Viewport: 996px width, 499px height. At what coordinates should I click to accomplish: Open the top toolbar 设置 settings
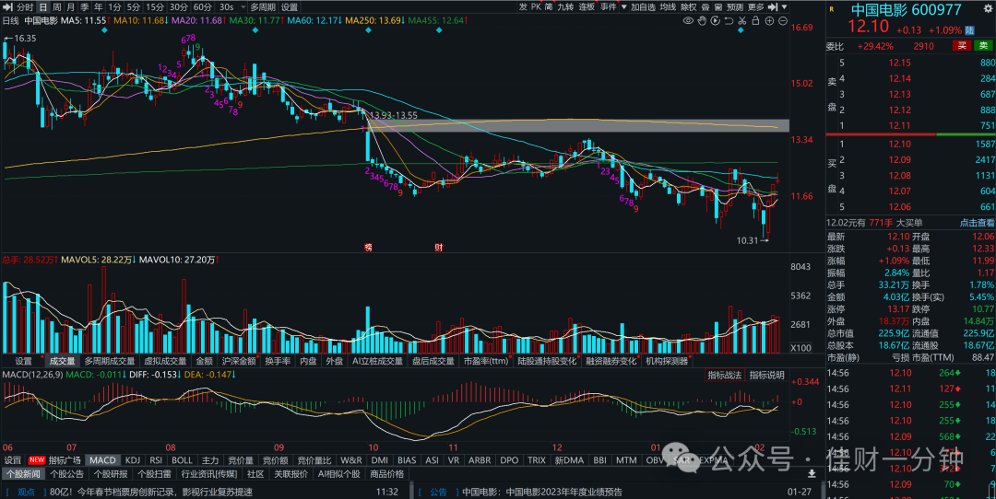pos(289,7)
